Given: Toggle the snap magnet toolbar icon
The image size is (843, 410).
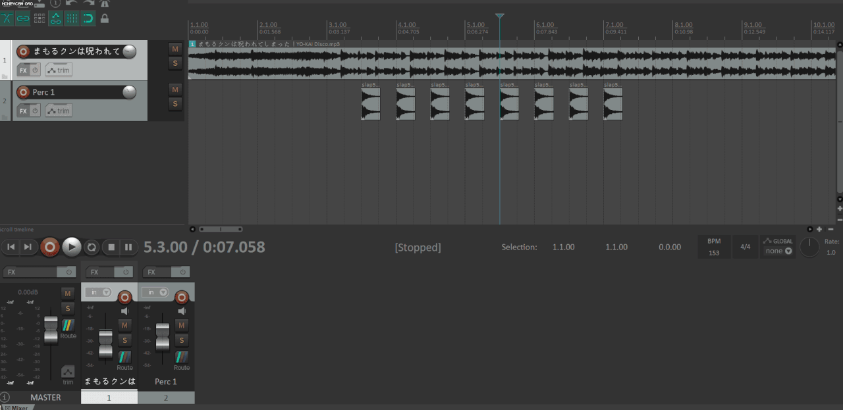Looking at the screenshot, I should click(x=88, y=18).
